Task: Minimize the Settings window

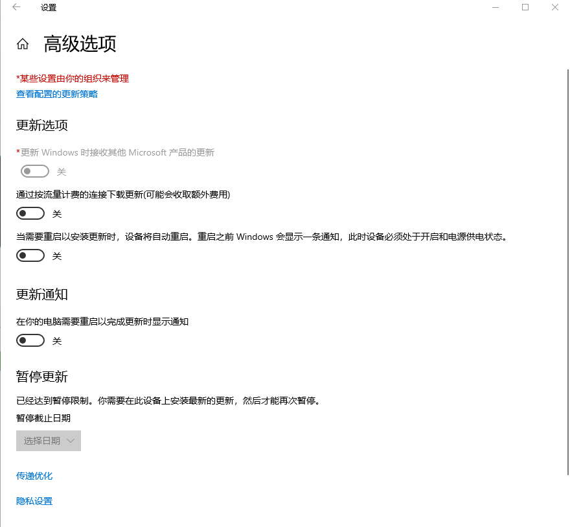Action: click(x=496, y=7)
